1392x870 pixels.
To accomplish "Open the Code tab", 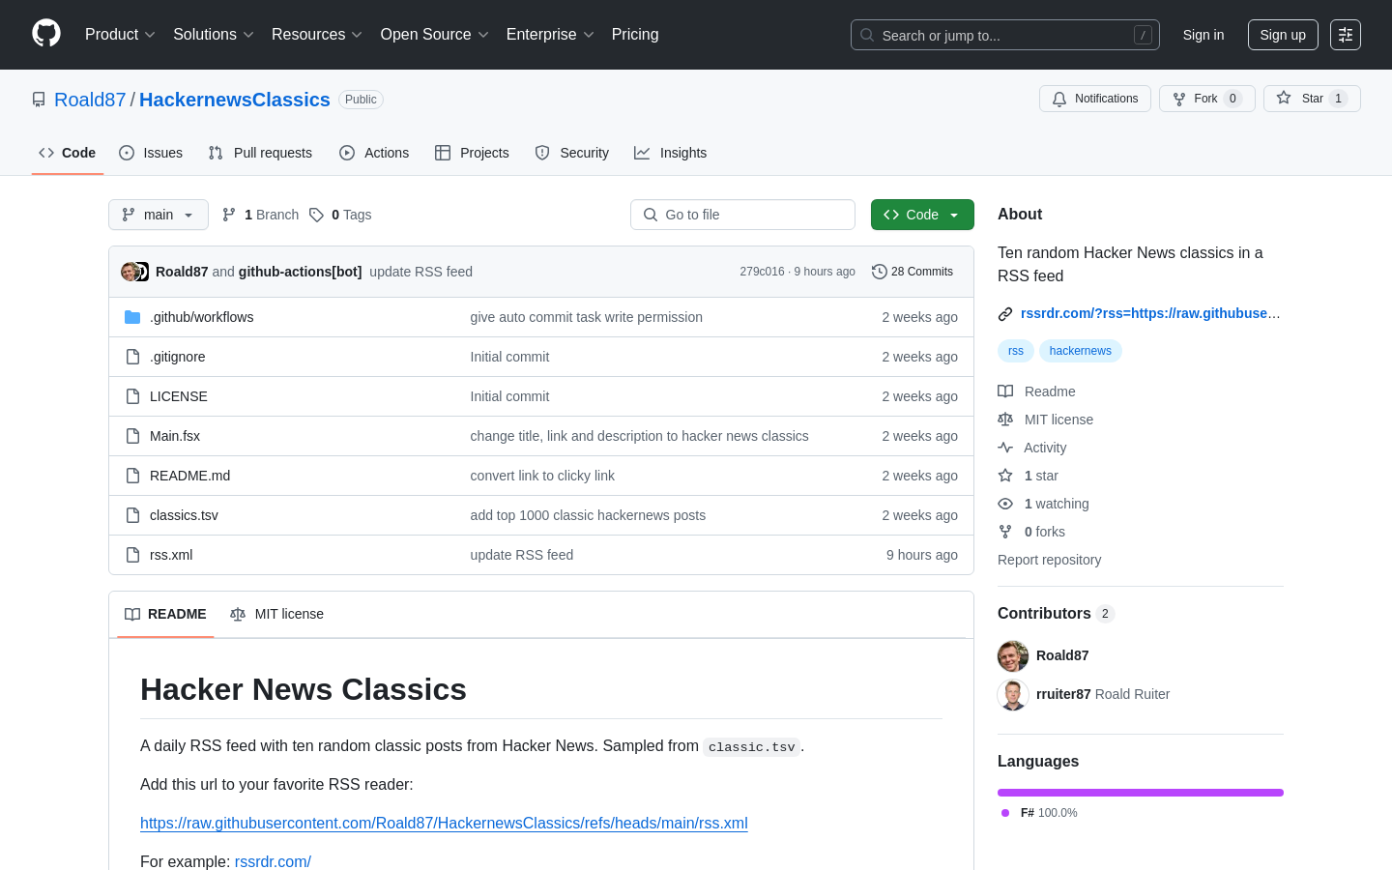I will click(68, 153).
